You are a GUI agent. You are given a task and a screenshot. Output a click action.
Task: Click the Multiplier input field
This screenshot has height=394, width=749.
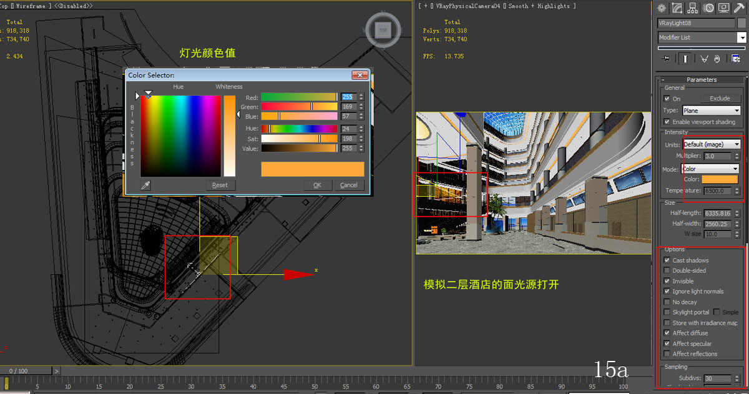click(x=718, y=156)
